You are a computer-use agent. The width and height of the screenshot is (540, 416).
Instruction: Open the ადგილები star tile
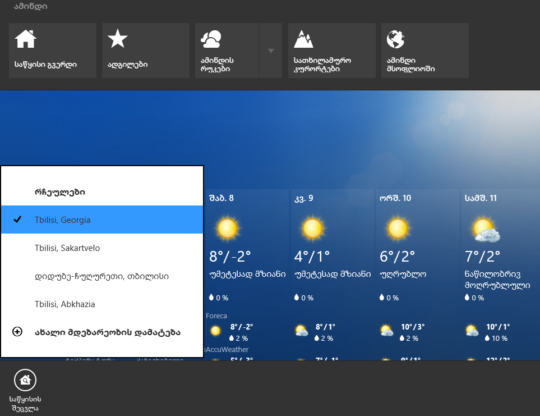tap(146, 51)
